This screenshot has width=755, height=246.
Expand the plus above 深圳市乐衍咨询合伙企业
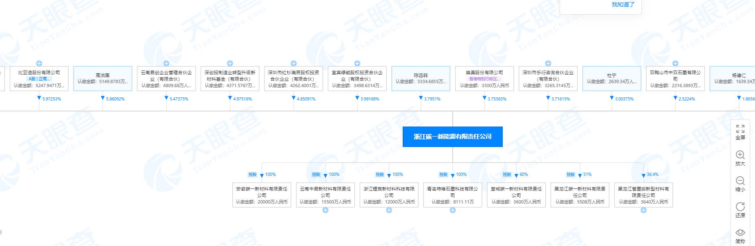(x=548, y=63)
